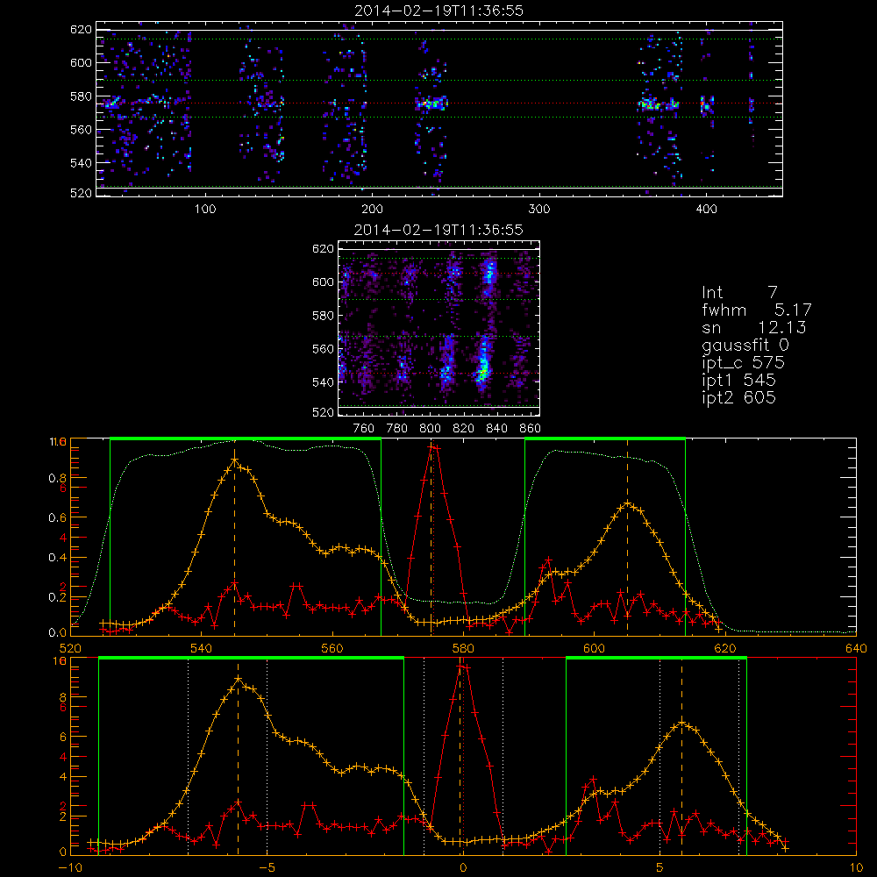Viewport: 877px width, 877px height.
Task: Click x-axis tick label 400 on top image
Action: (706, 210)
